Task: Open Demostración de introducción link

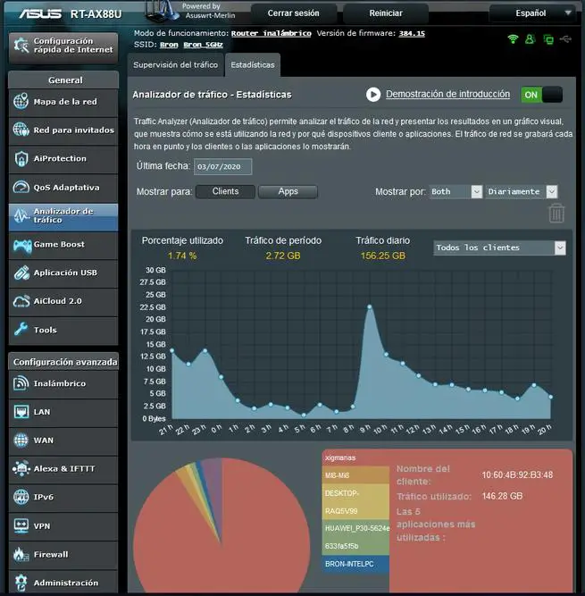Action: pyautogui.click(x=447, y=94)
